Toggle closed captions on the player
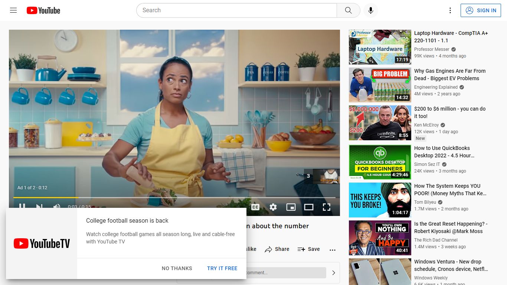507x285 pixels. point(255,207)
